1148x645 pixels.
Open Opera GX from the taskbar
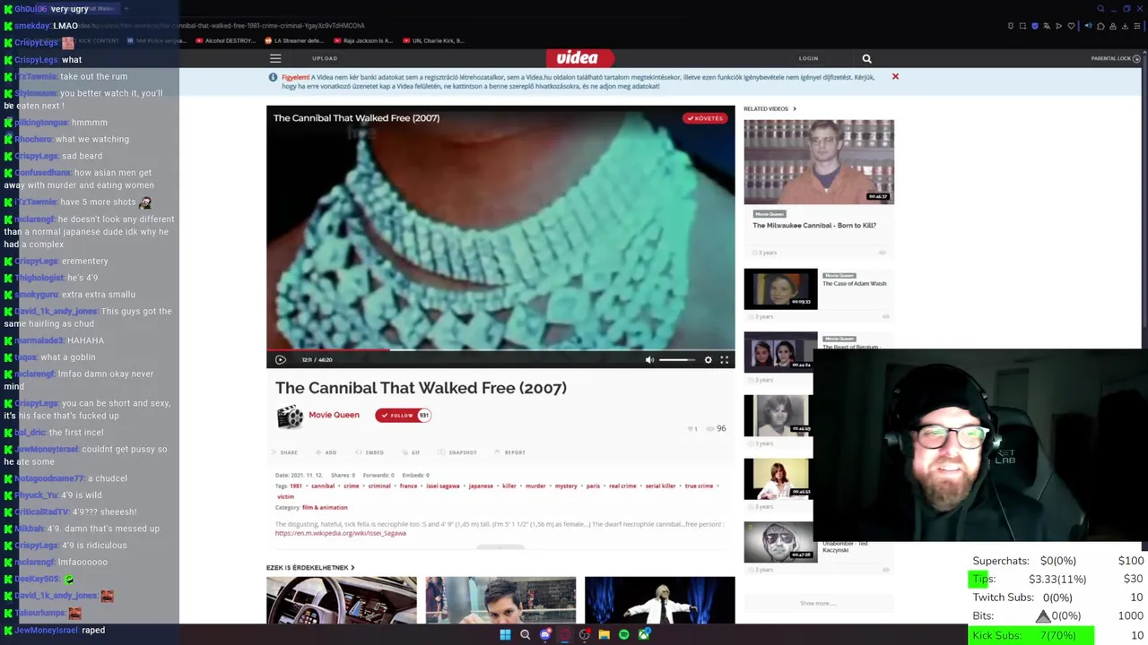coord(565,634)
